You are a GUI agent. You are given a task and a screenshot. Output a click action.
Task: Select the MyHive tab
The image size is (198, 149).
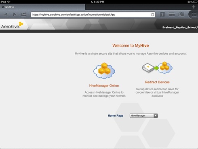42,7
